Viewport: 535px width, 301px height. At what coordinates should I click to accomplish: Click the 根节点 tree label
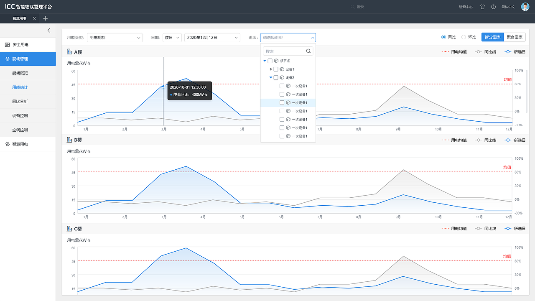tap(285, 61)
